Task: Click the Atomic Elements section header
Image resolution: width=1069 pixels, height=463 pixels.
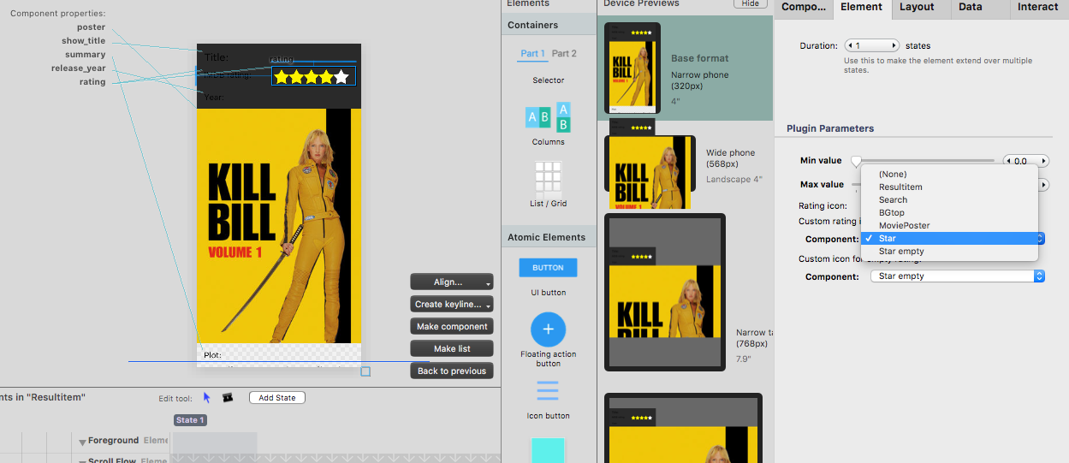Action: click(x=547, y=238)
